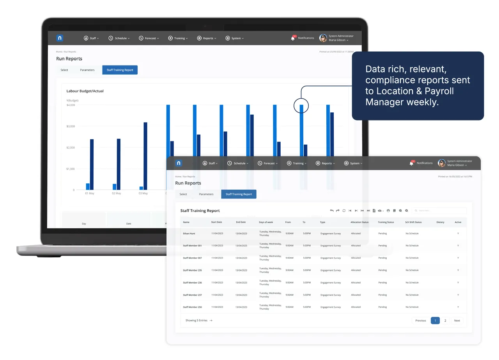Click Maria Gibson's avatar in the front window
The height and width of the screenshot is (360, 499).
click(x=442, y=163)
